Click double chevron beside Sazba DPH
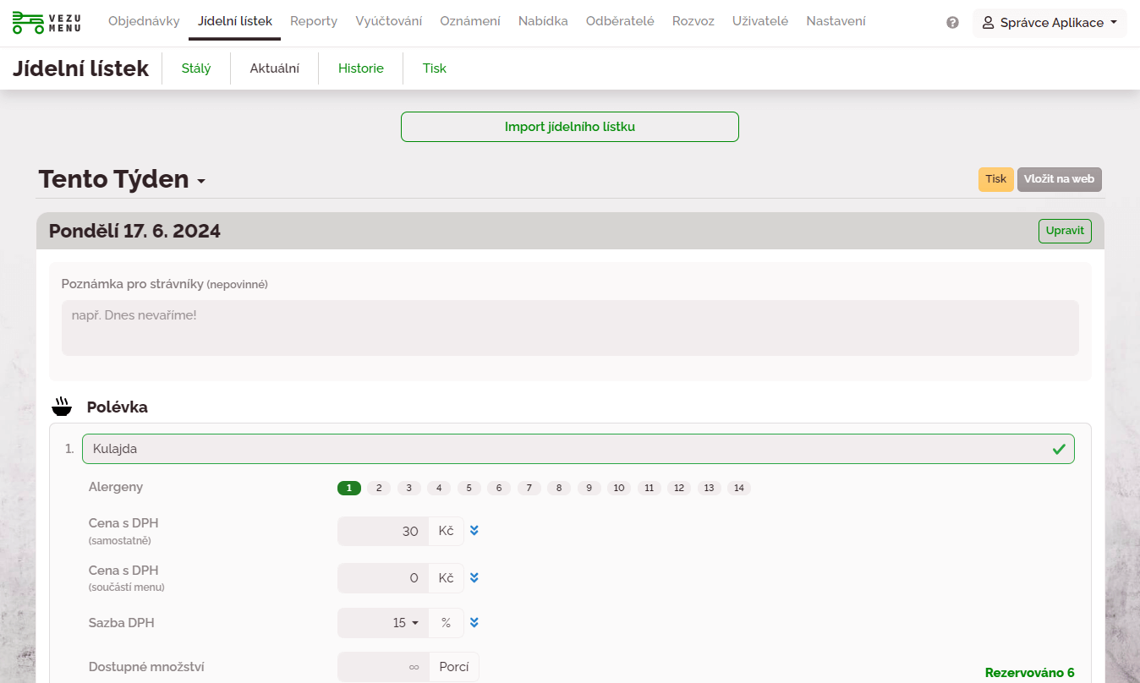 [x=474, y=623]
